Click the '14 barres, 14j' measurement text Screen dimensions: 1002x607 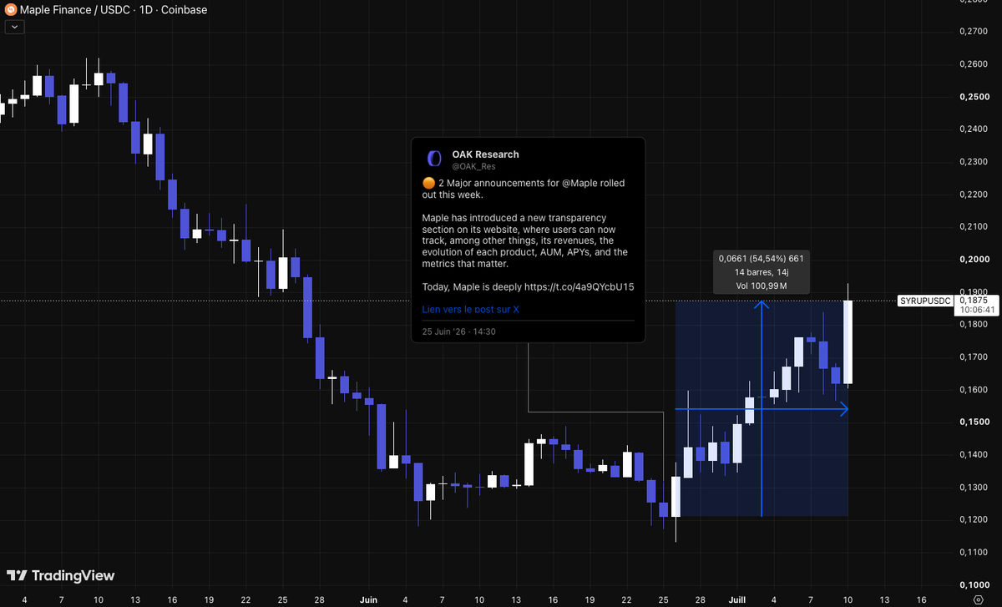click(761, 272)
